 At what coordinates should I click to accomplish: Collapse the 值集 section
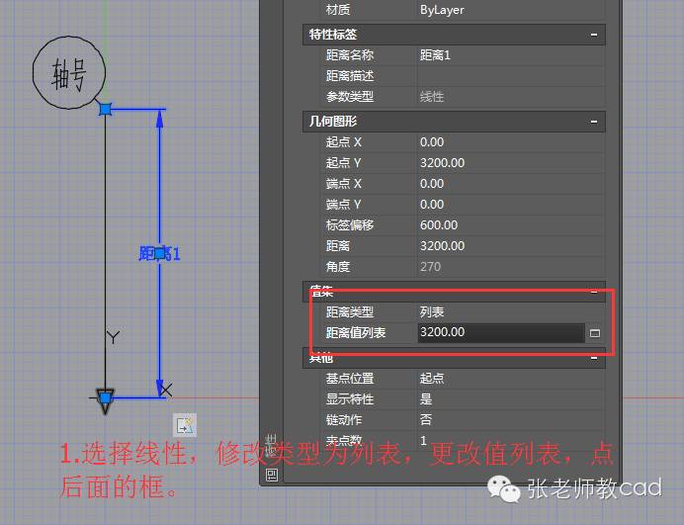point(594,292)
